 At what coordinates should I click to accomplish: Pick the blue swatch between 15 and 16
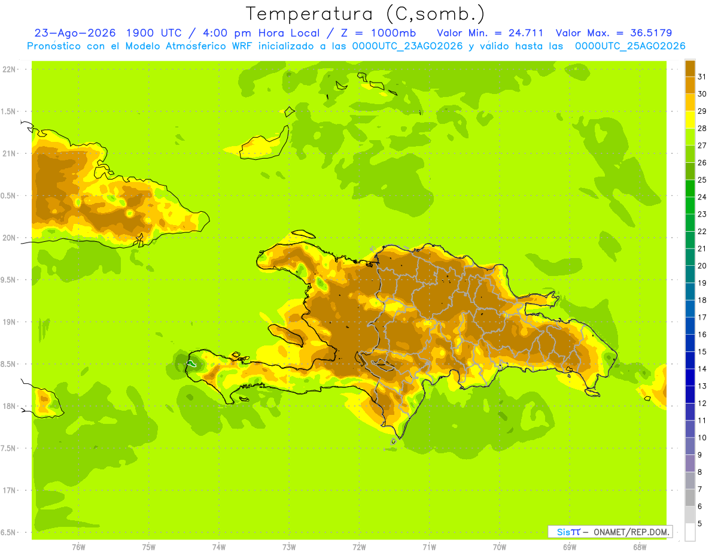[690, 343]
